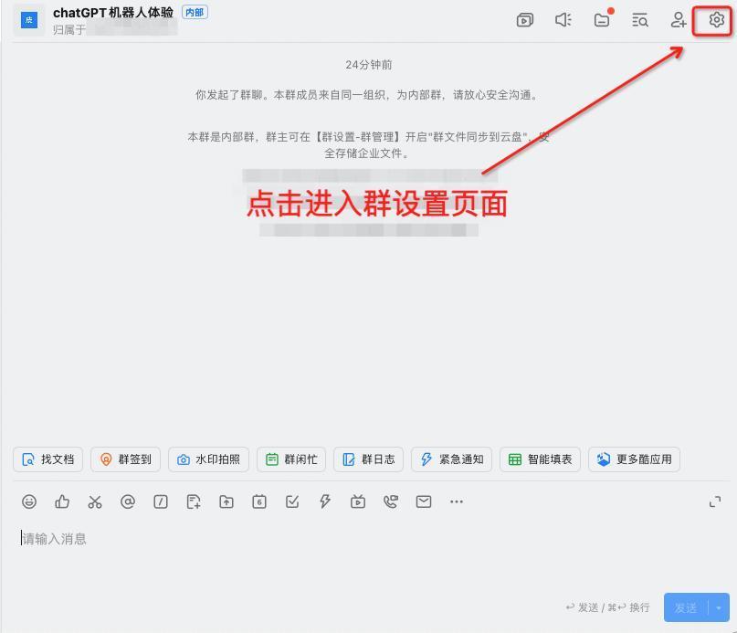Expand the message input box
The width and height of the screenshot is (737, 633).
tap(715, 502)
